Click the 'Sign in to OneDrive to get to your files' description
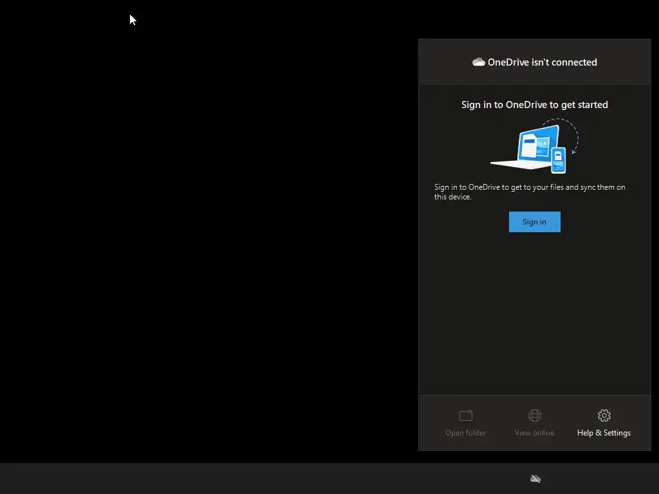Screen dimensions: 659x494 pos(530,192)
